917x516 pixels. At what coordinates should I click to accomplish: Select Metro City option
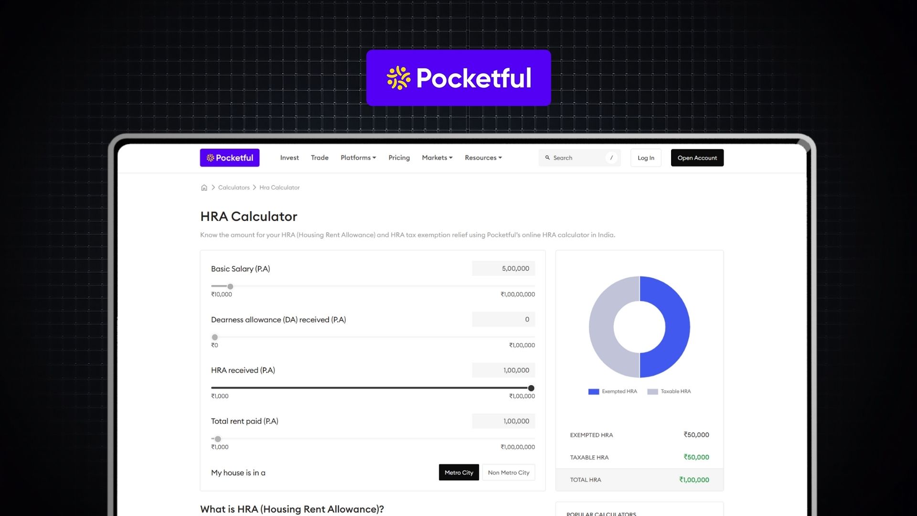pos(458,473)
